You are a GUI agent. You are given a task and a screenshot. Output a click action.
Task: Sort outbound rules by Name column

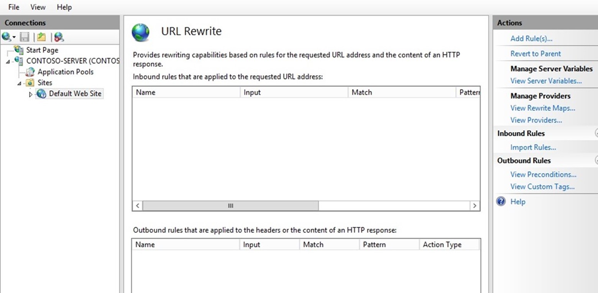[x=186, y=245]
